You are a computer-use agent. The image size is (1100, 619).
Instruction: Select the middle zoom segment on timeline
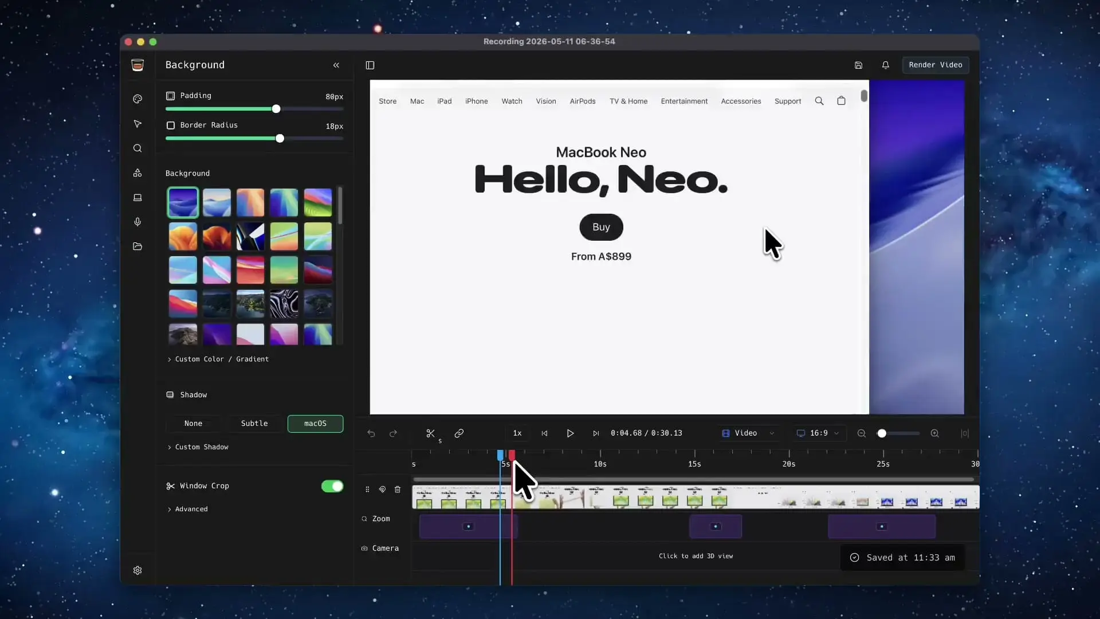tap(716, 526)
